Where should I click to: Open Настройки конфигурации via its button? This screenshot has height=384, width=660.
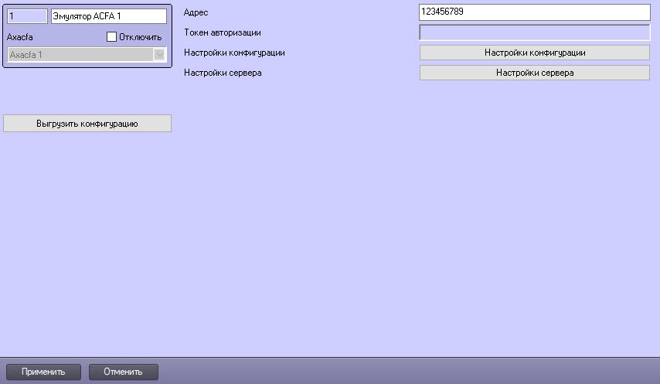coord(534,53)
